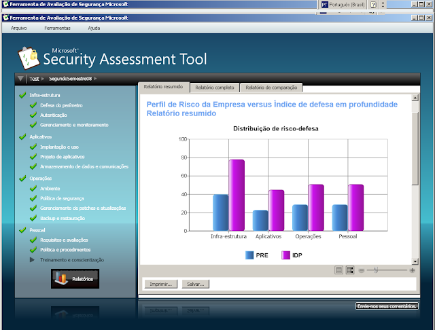Click arrow icon beside Treinamento e conscientização
Image resolution: width=435 pixels, height=330 pixels.
click(x=32, y=260)
